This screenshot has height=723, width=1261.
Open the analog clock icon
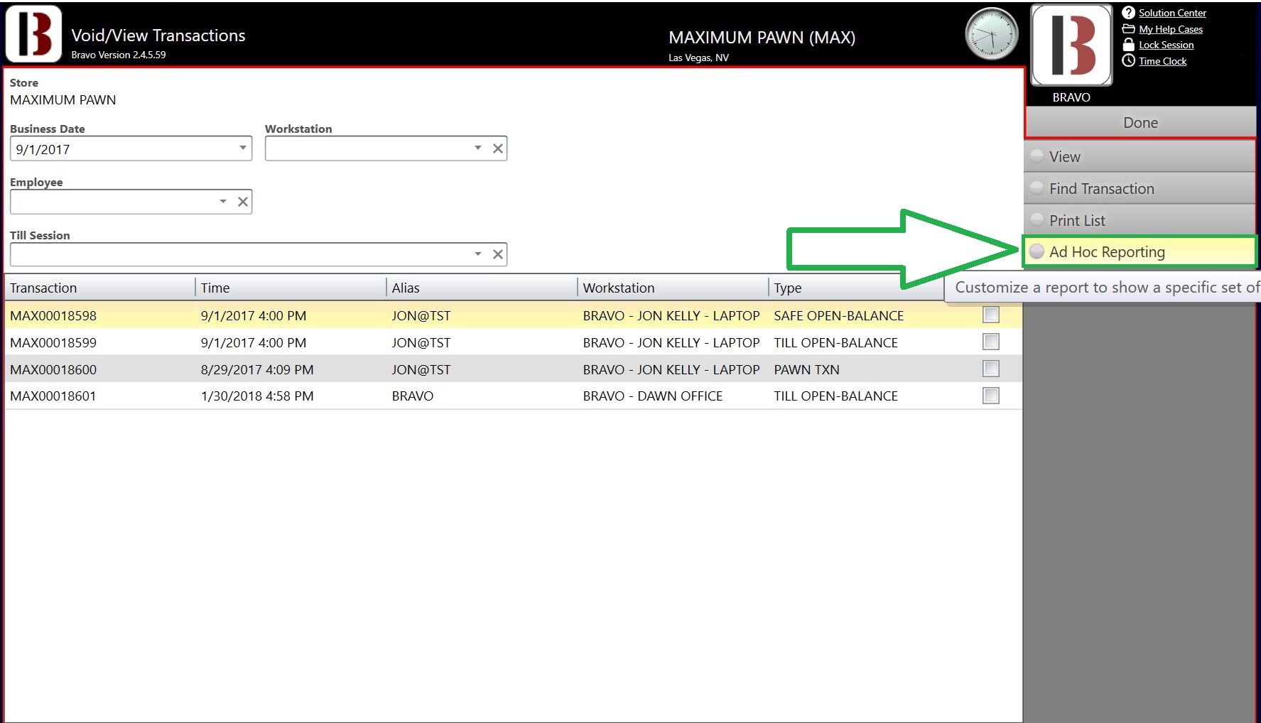tap(992, 34)
